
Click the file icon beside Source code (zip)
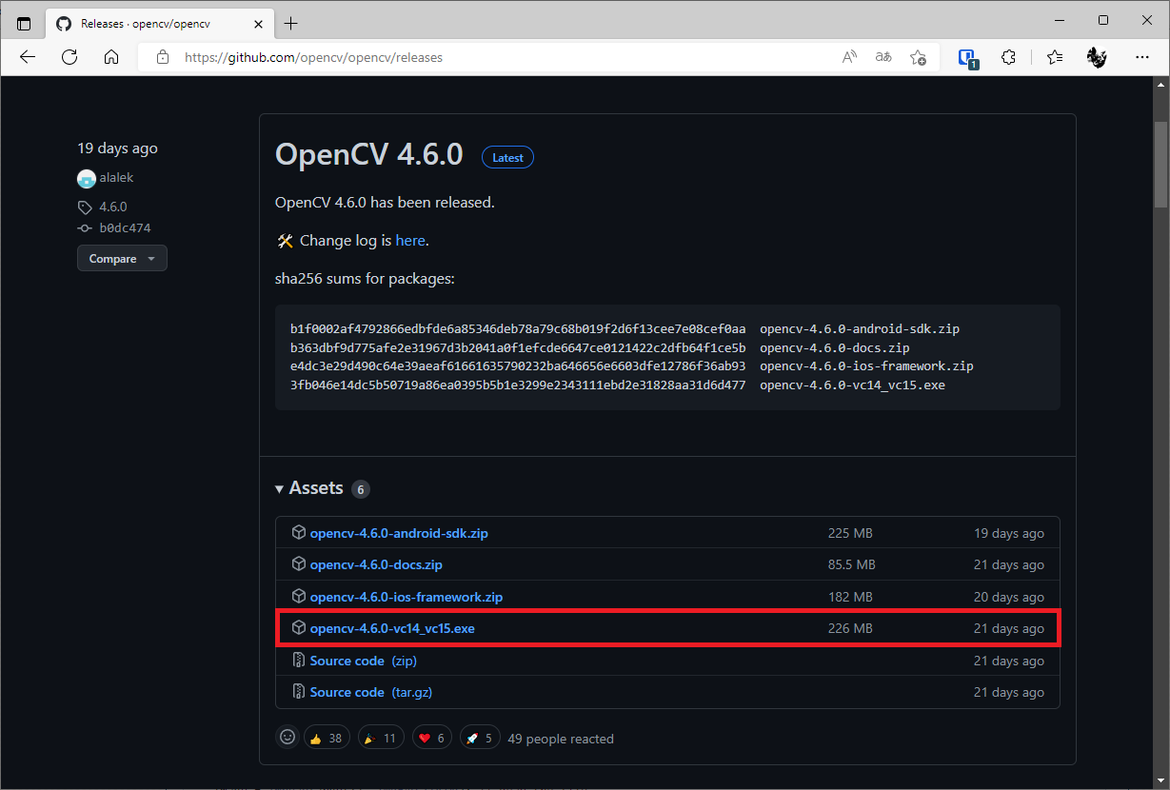point(298,661)
